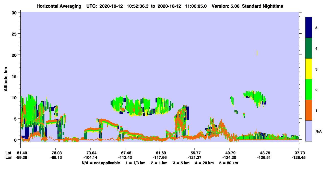Click the yellow colorbar segment labeled 3
Image resolution: width=332 pixels, height=170 pixels.
[309, 69]
